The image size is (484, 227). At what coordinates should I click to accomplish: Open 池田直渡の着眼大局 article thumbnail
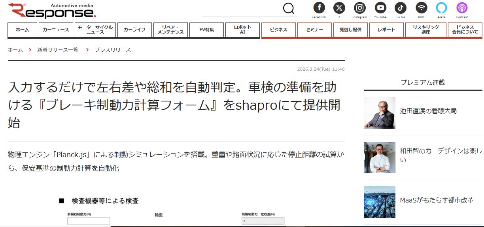pyautogui.click(x=379, y=113)
